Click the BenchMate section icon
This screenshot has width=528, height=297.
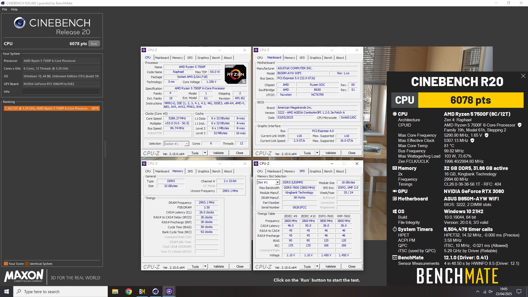point(395,257)
